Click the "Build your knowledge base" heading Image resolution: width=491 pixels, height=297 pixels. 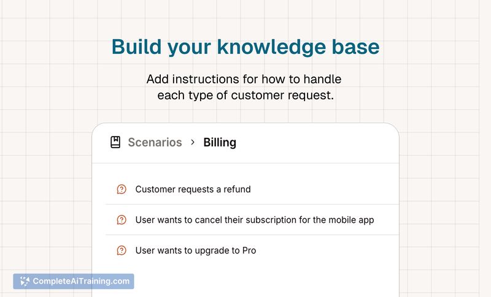pyautogui.click(x=245, y=47)
